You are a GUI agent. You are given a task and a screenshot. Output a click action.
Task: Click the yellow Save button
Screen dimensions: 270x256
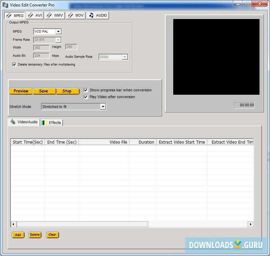coord(44,91)
